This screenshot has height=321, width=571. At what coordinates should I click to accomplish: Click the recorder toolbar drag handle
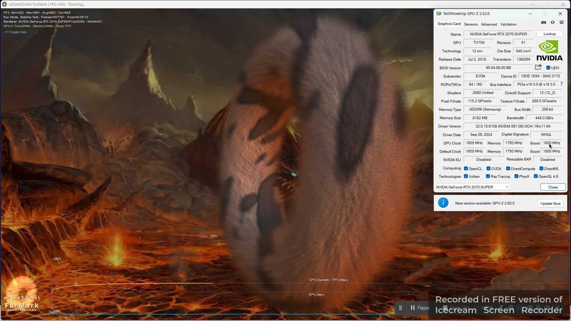pos(401,308)
